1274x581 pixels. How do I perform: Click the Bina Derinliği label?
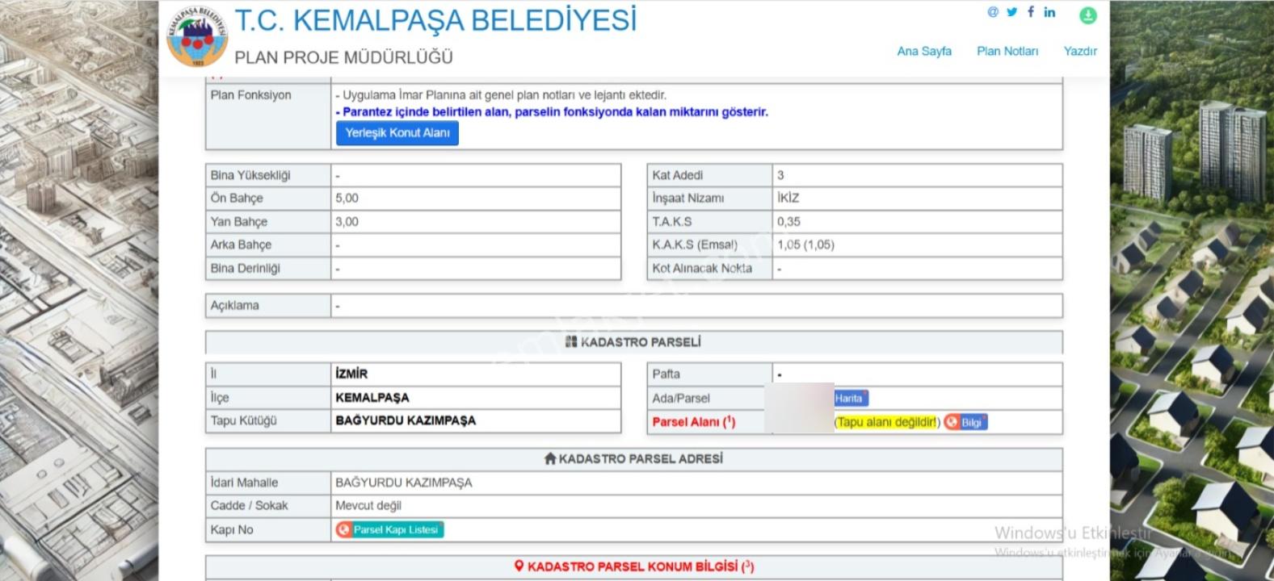click(x=245, y=268)
